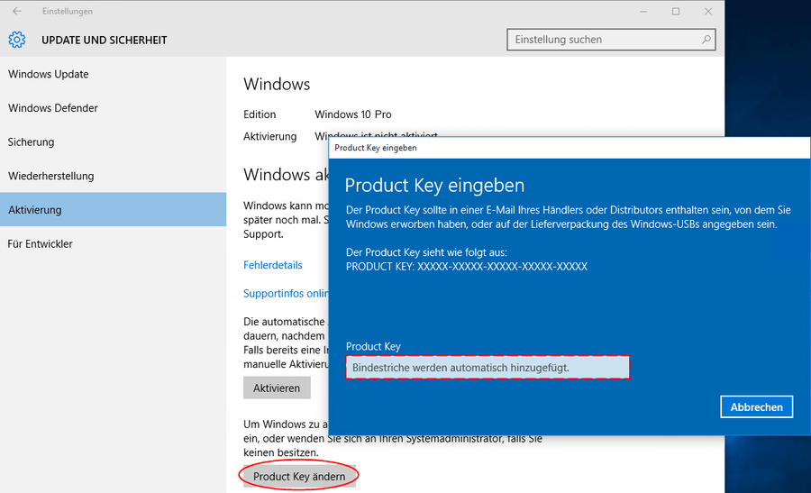Image resolution: width=811 pixels, height=493 pixels.
Task: Select Aktivierung in the sidebar
Action: tap(113, 209)
